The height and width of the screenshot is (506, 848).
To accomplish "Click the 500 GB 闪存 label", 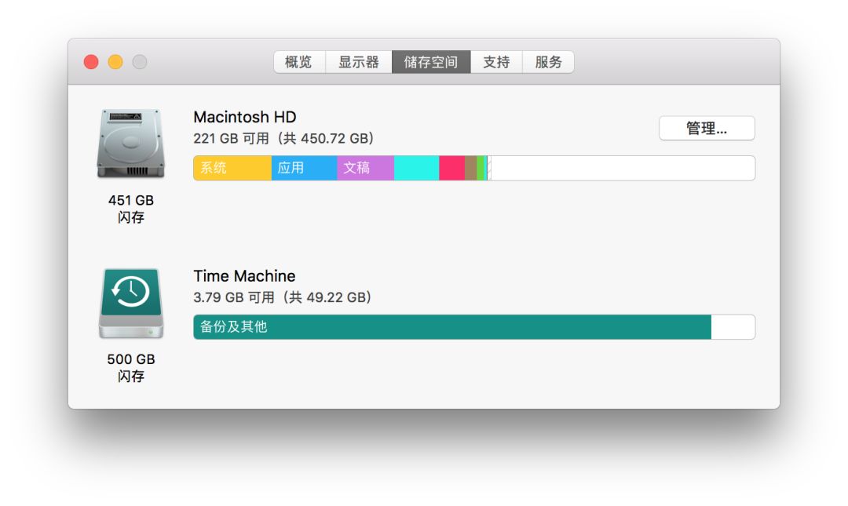I will 131,368.
